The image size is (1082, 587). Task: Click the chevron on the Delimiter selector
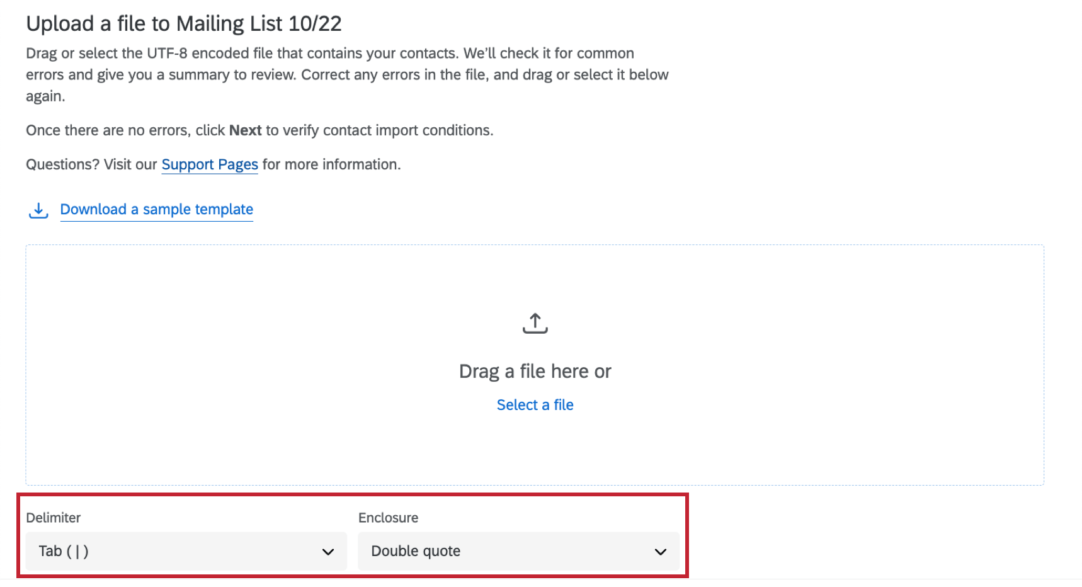coord(327,551)
